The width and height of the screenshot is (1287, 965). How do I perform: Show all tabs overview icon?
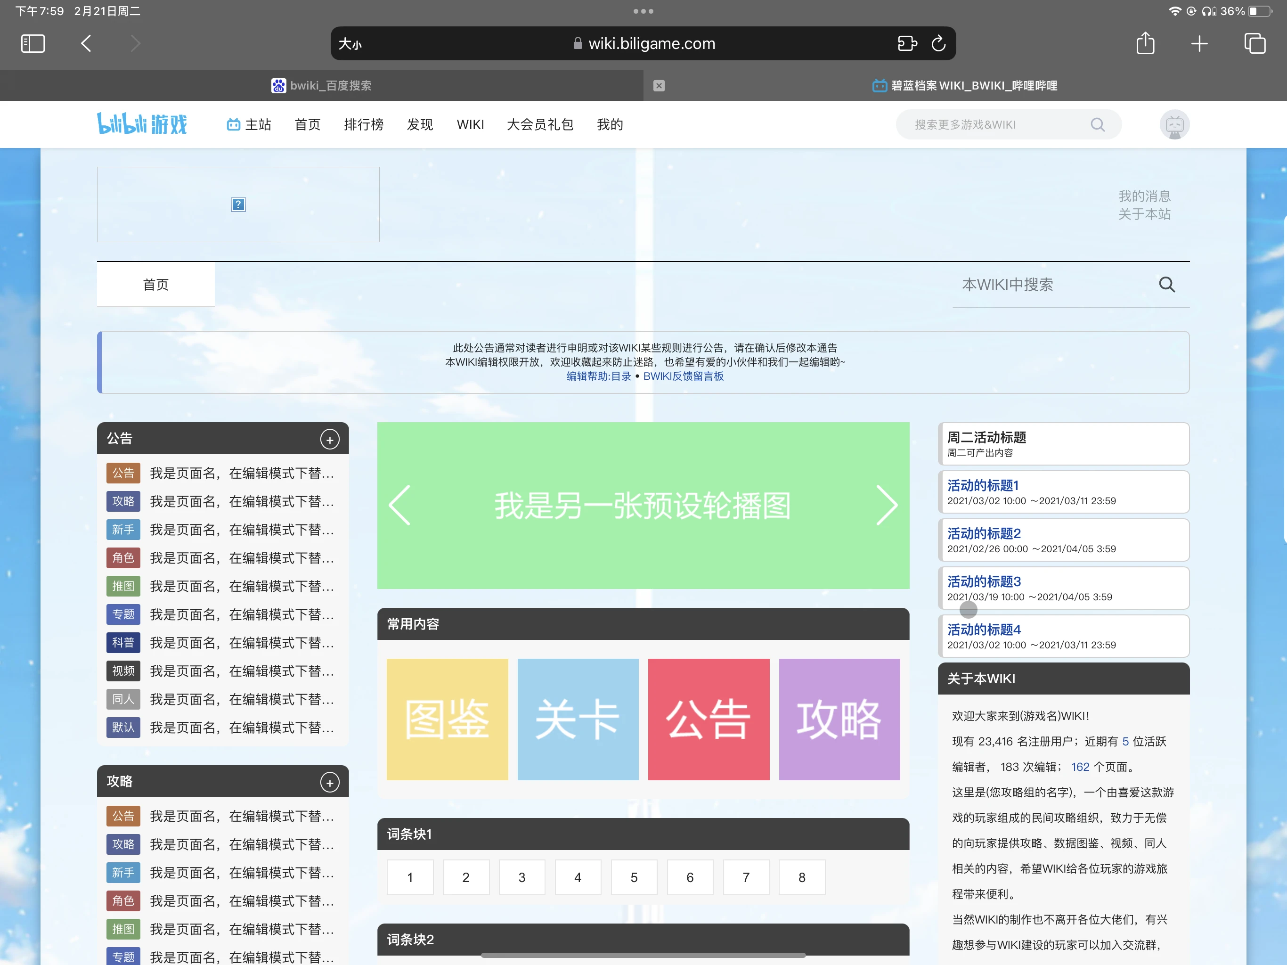[1254, 44]
